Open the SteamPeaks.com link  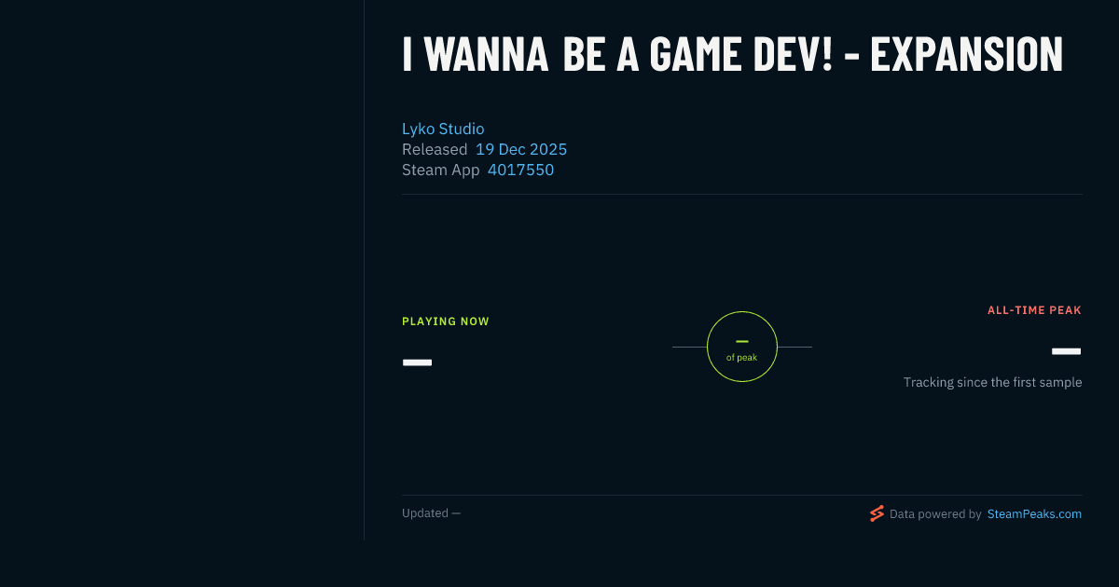[x=1034, y=513]
